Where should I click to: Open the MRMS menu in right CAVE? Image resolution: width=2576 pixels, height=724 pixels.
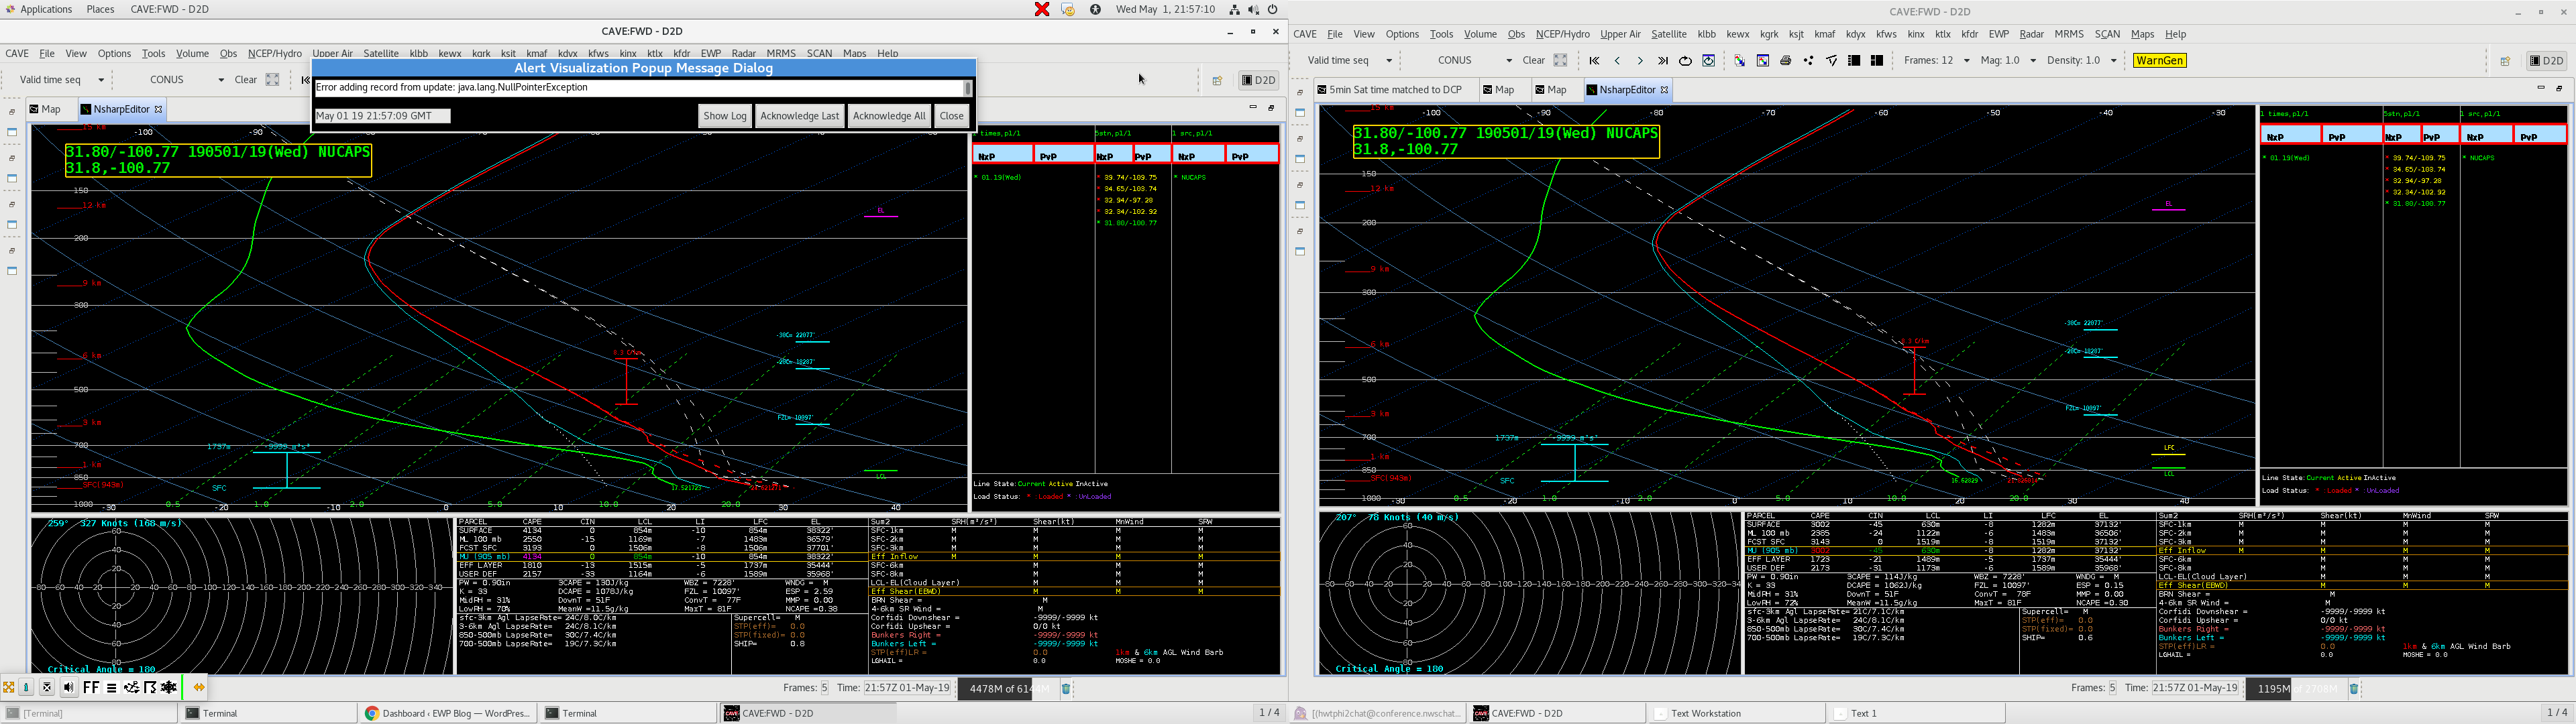pos(2069,34)
